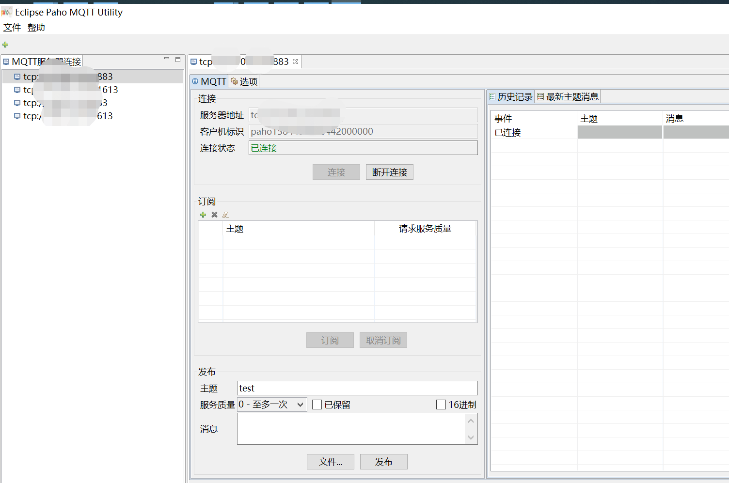
Task: Click the 发布 publish button
Action: click(384, 462)
